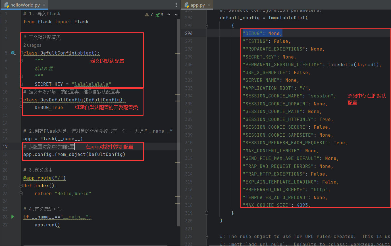Click the "MAX_COOKIE_SIZE": 4093 entry
Image resolution: width=391 pixels, height=246 pixels.
pyautogui.click(x=277, y=205)
